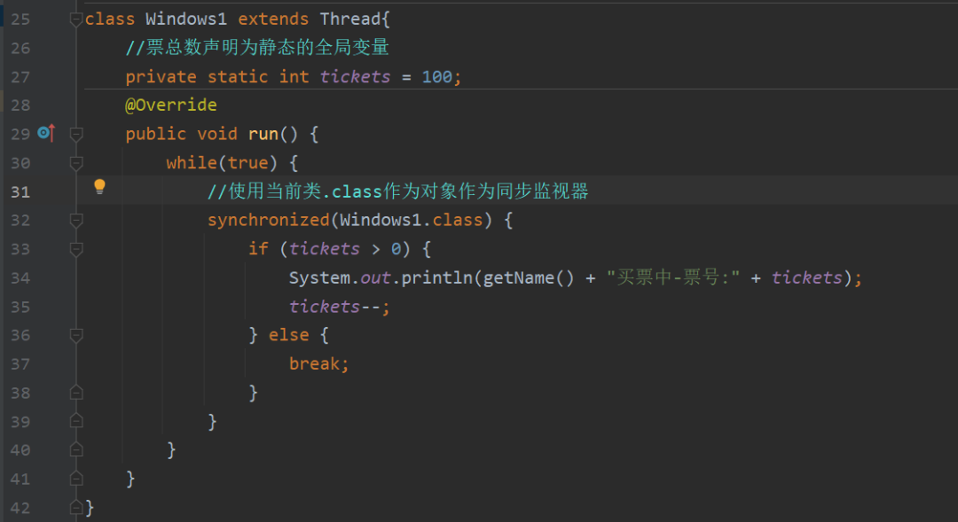The width and height of the screenshot is (958, 522).
Task: Click the value 100 on line 27
Action: (436, 77)
